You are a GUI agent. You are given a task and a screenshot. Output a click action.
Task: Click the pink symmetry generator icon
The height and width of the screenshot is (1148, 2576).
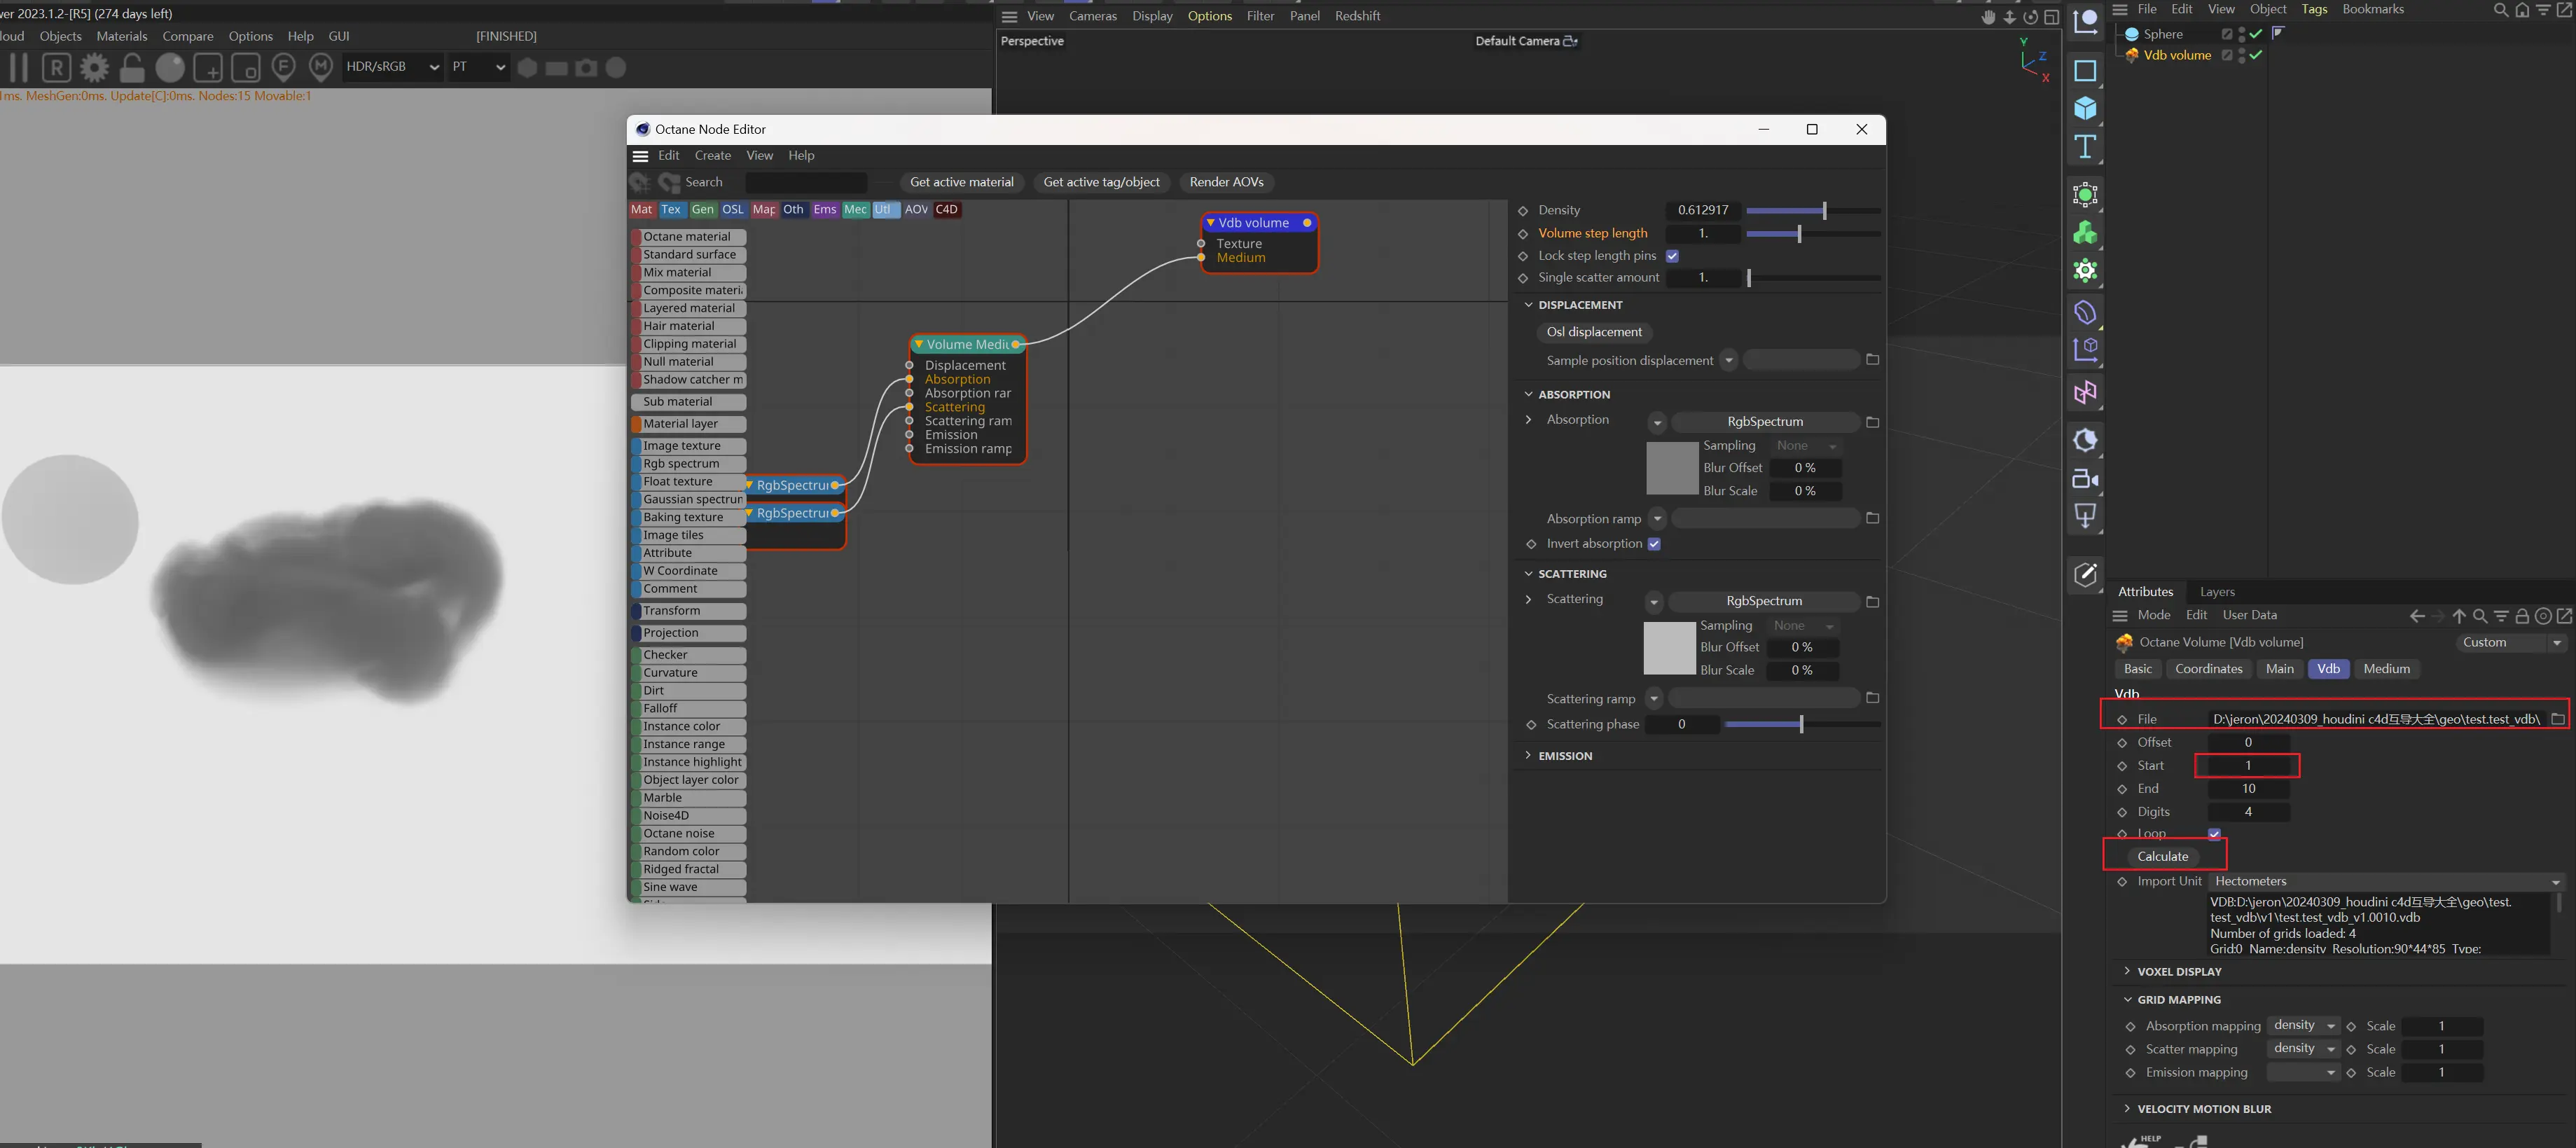coord(2085,393)
